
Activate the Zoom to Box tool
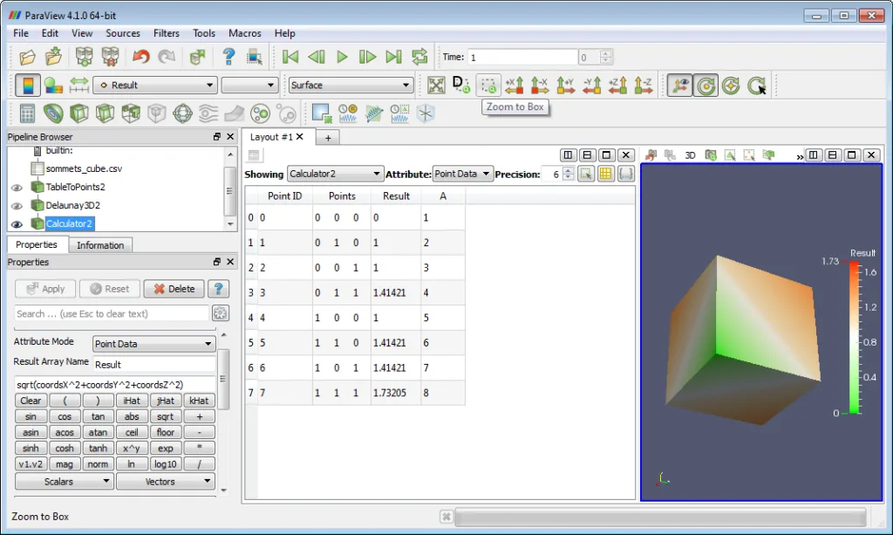[x=488, y=86]
